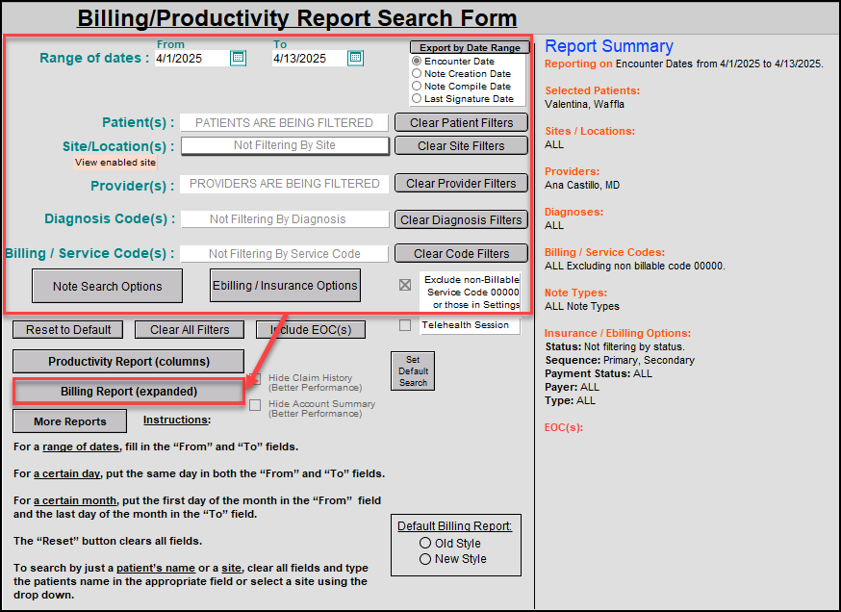Click the Set Default Search button

click(x=412, y=370)
